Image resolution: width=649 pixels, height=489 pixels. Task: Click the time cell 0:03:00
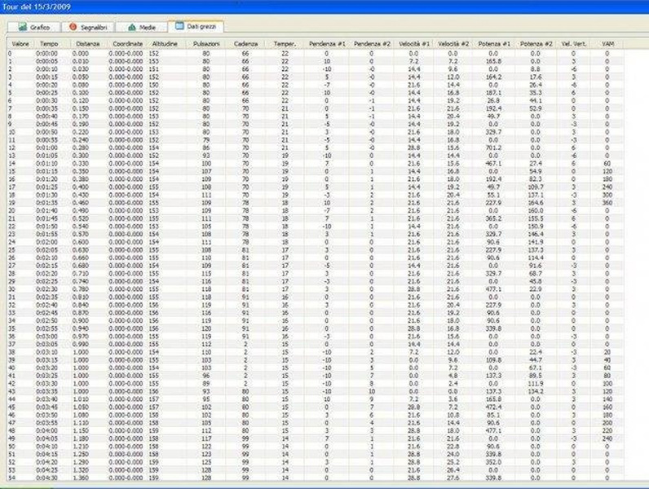tap(46, 337)
